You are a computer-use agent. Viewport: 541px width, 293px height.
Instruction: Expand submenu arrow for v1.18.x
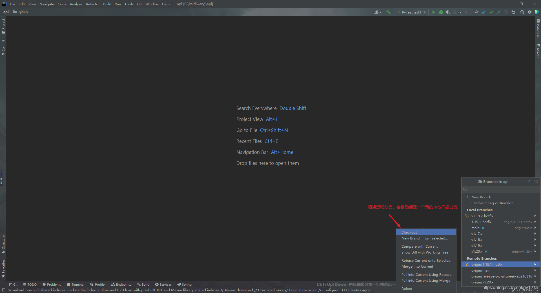[x=535, y=239]
